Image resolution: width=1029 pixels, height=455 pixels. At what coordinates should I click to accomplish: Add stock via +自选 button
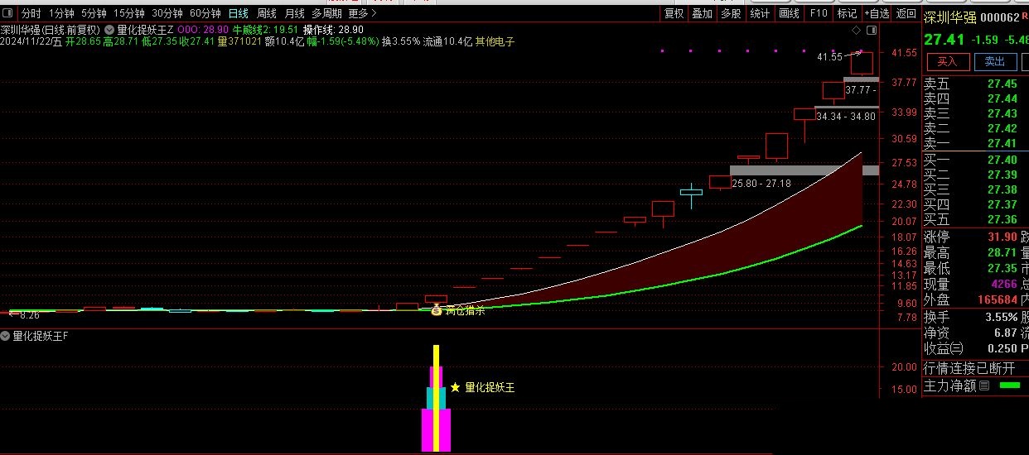(x=877, y=13)
